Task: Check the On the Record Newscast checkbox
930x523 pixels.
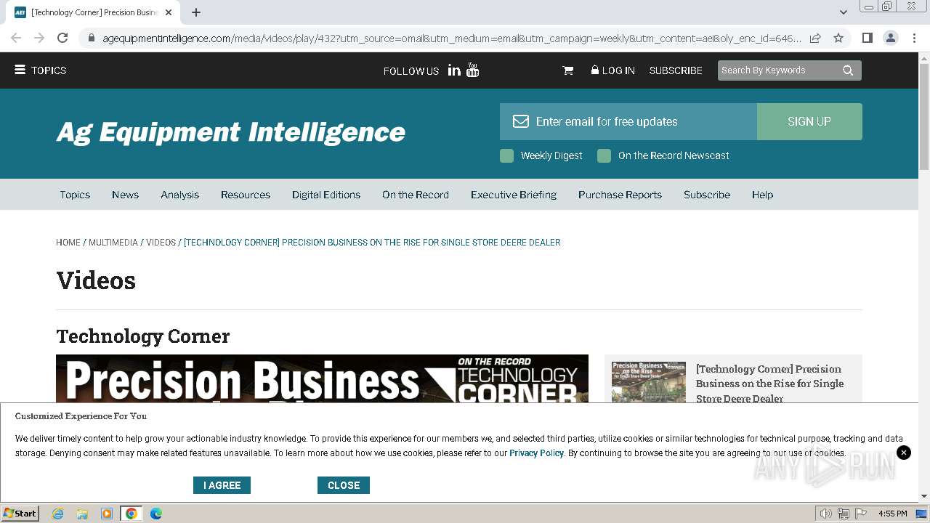Action: 604,155
